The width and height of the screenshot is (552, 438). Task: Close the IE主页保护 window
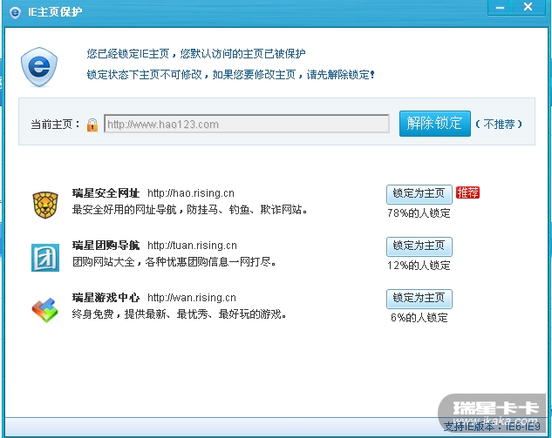pos(528,7)
